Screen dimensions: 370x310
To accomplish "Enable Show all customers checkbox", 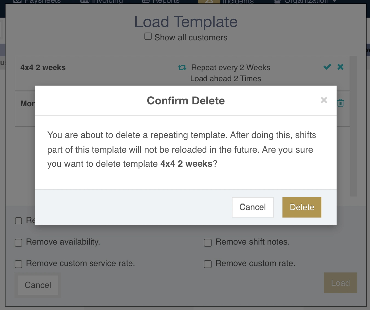I will click(x=148, y=37).
